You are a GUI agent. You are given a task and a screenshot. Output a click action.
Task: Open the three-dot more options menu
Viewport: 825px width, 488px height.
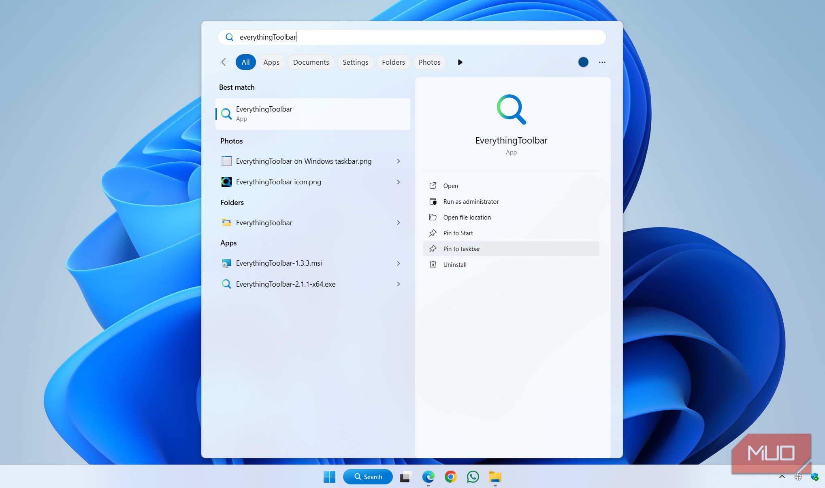pyautogui.click(x=602, y=62)
